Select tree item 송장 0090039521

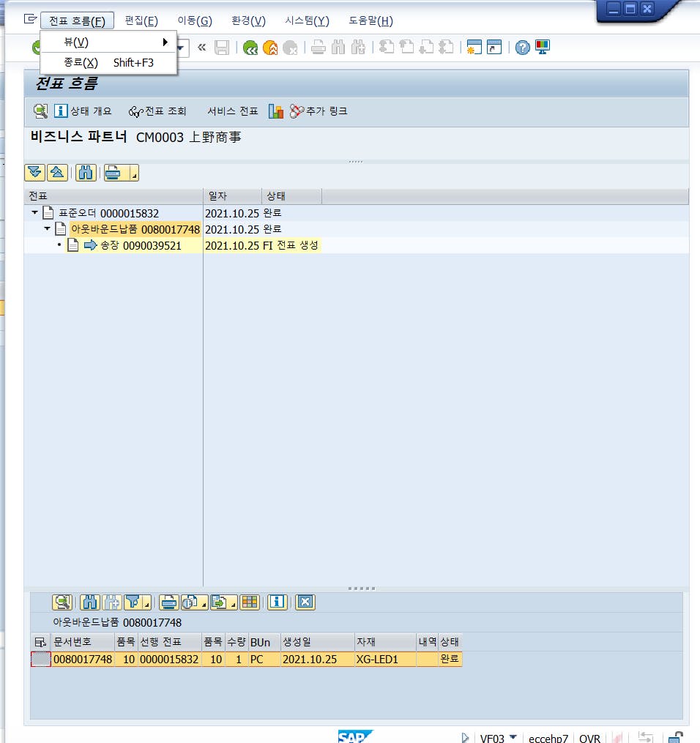141,245
